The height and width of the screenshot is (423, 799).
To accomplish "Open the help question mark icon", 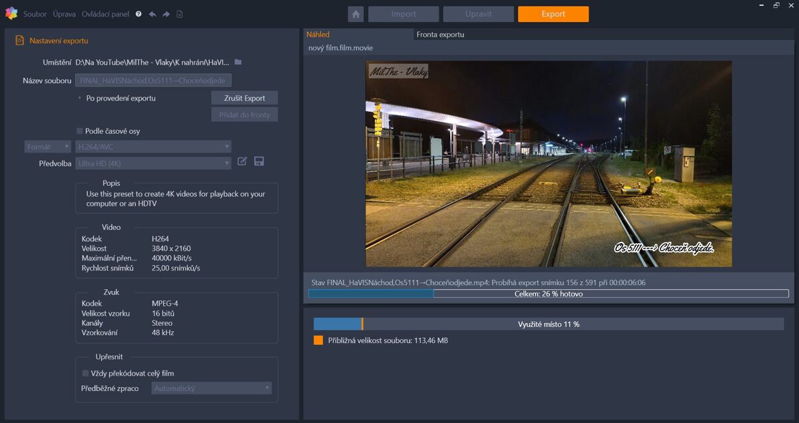I will point(138,14).
